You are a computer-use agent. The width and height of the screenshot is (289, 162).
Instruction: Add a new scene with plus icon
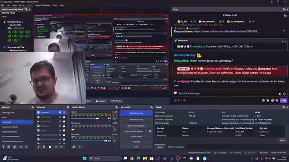click(x=3, y=147)
